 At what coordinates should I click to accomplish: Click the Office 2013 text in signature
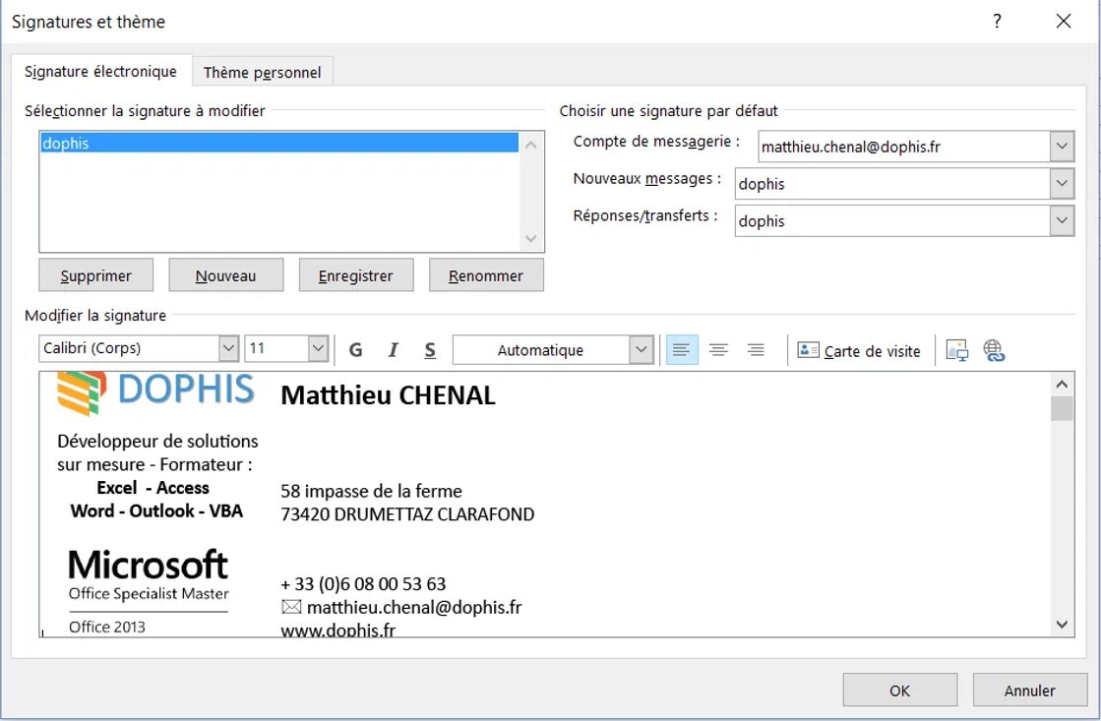pyautogui.click(x=106, y=627)
